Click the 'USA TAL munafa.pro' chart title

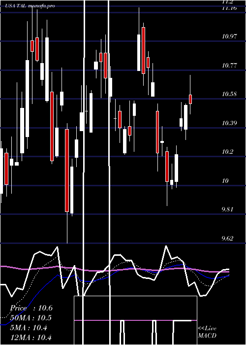pyautogui.click(x=31, y=6)
